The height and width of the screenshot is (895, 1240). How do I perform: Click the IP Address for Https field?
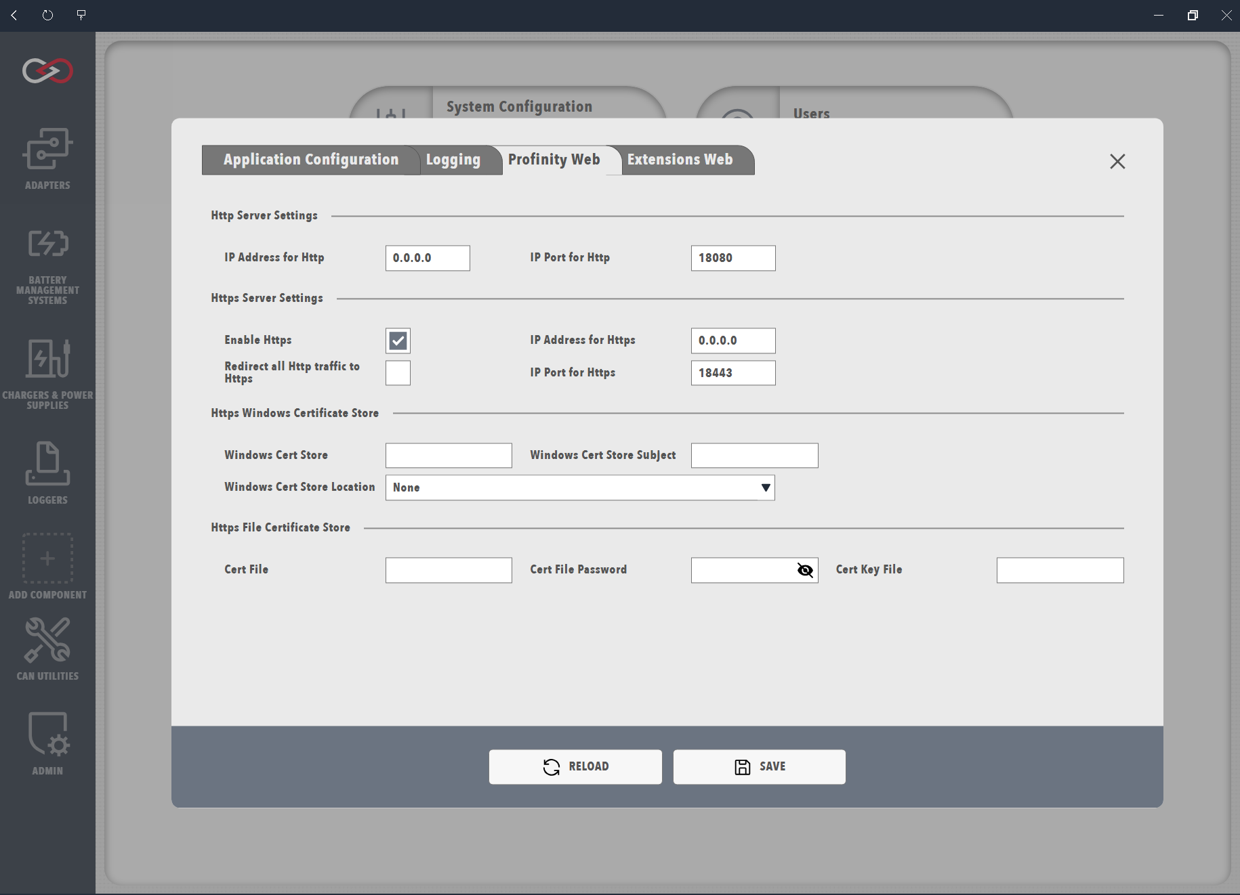pos(733,341)
